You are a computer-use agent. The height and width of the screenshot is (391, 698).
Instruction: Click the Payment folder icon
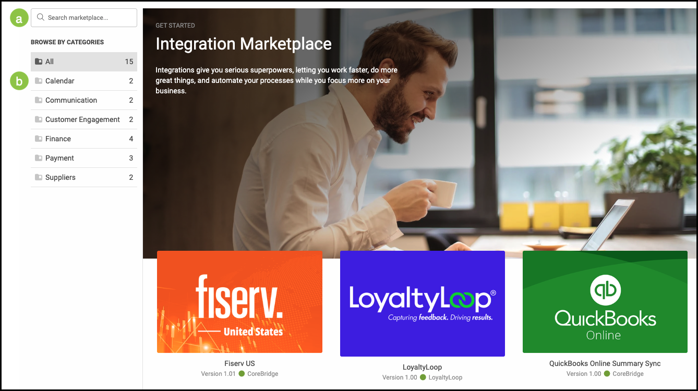pyautogui.click(x=39, y=158)
